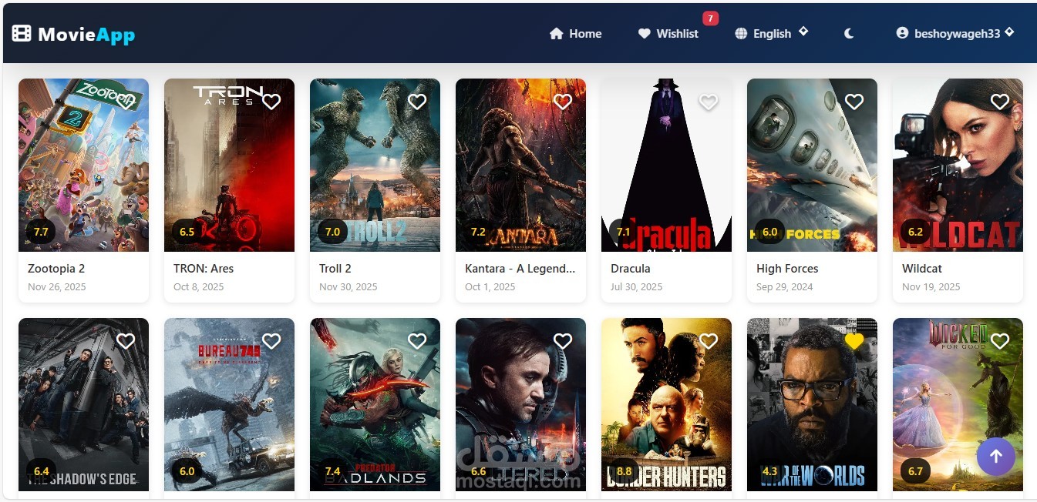Click the 6.5 rating badge on TRON: Ares
This screenshot has height=502, width=1037.
[x=187, y=232]
